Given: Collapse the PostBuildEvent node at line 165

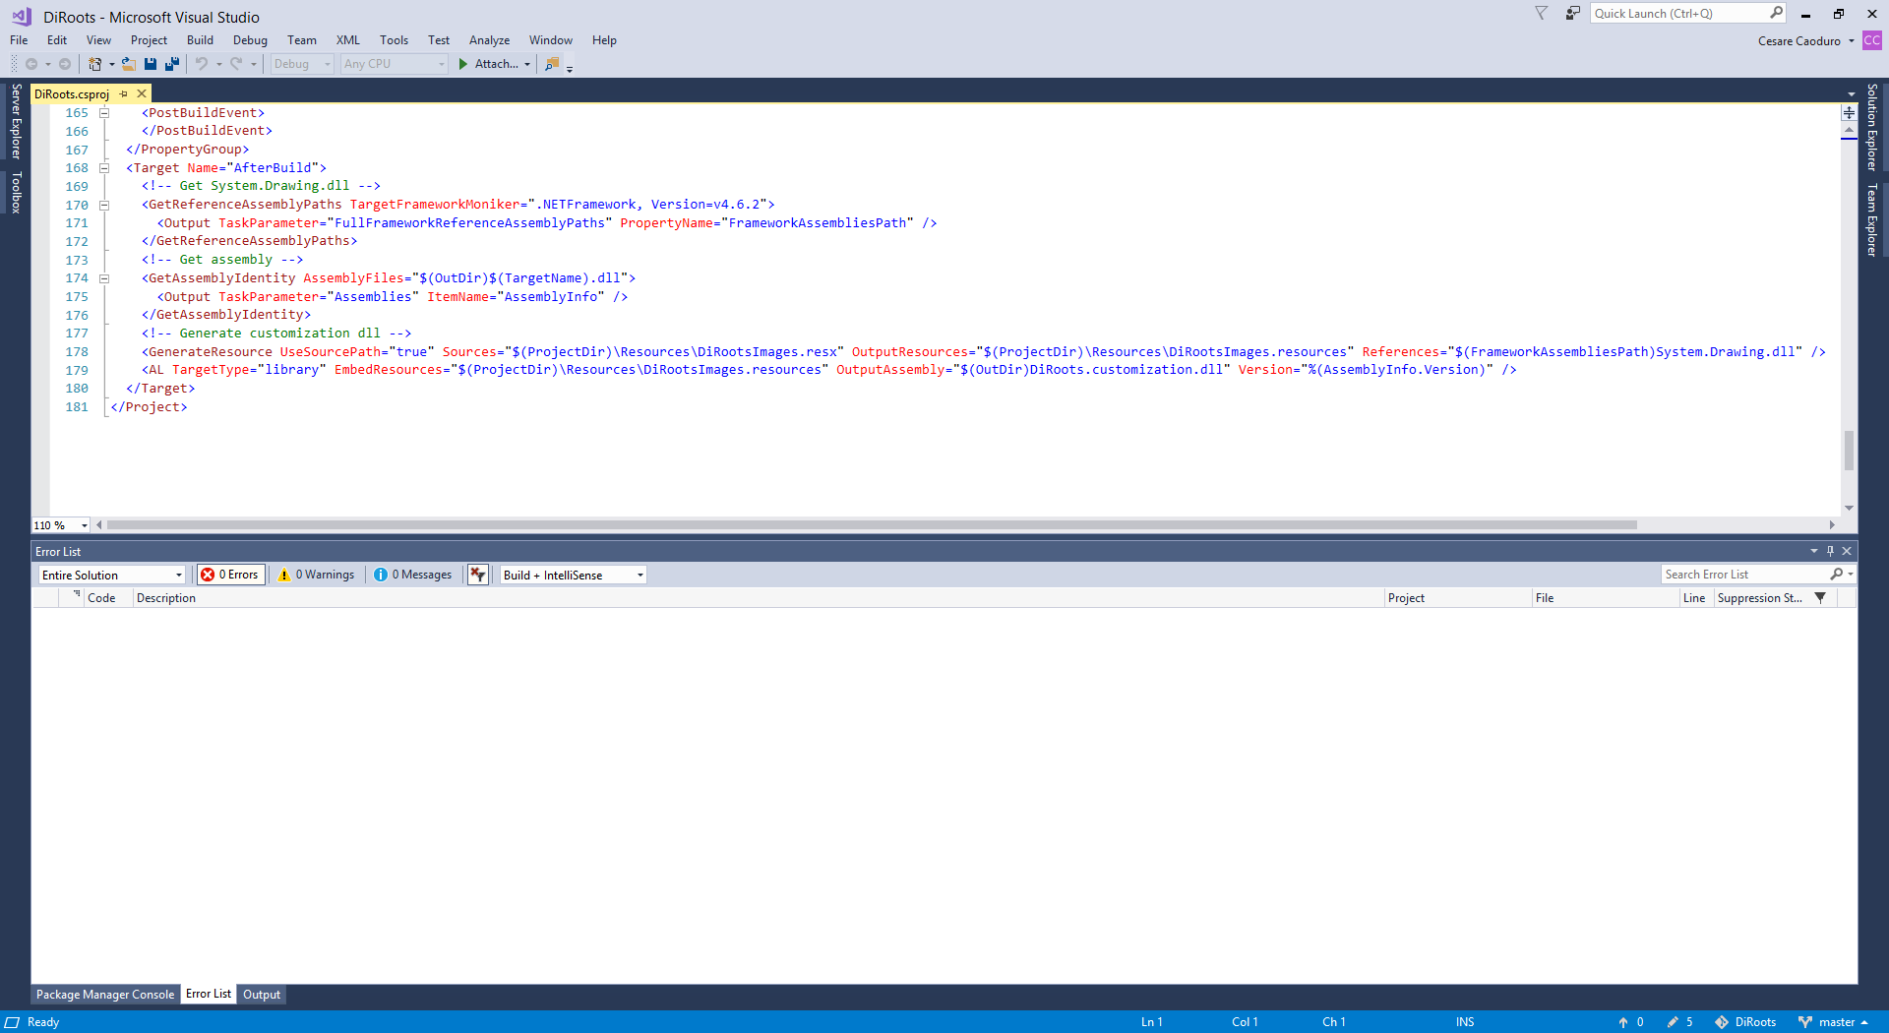Looking at the screenshot, I should 103,113.
